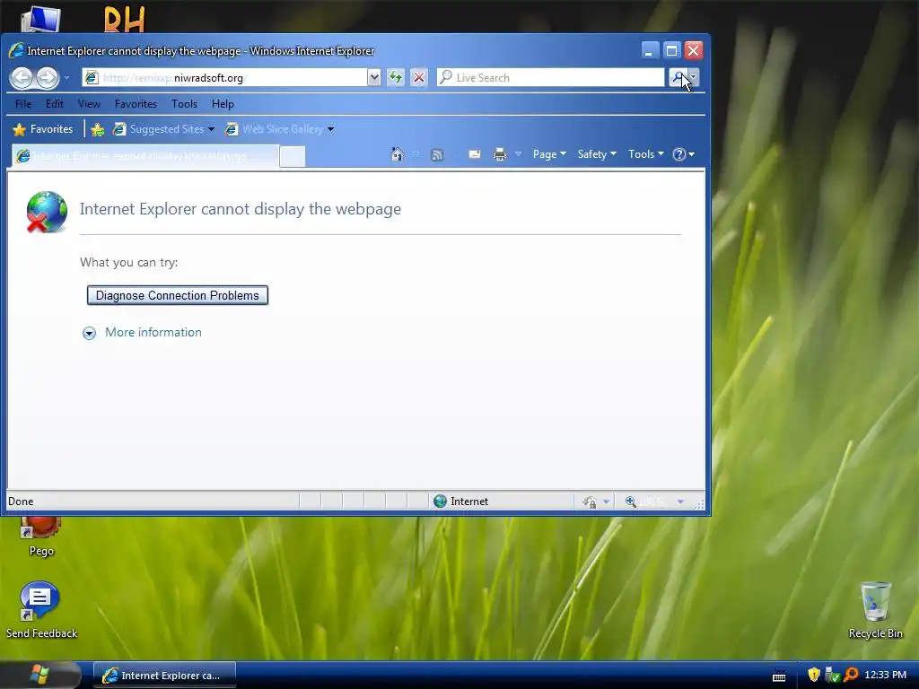This screenshot has width=919, height=689.
Task: Open the Edit menu
Action: pos(55,104)
